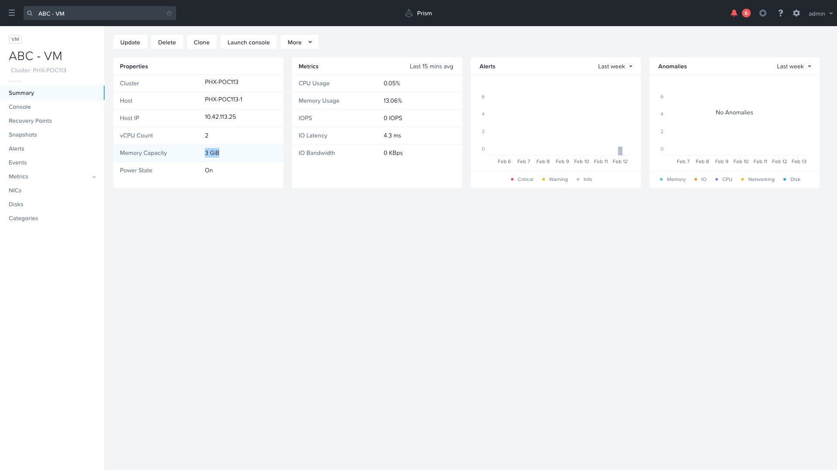
Task: Change Alerts range from Last week
Action: [x=615, y=66]
